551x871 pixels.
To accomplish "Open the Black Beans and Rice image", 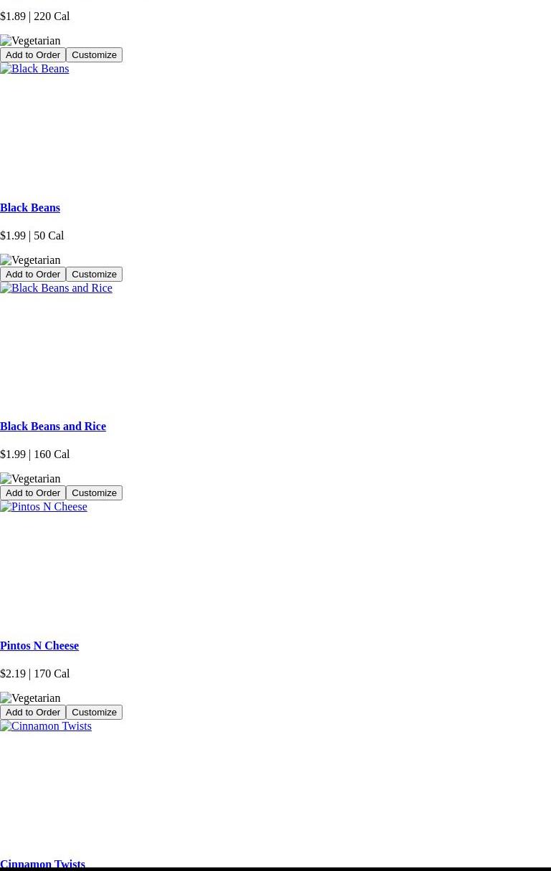I will coord(56,288).
